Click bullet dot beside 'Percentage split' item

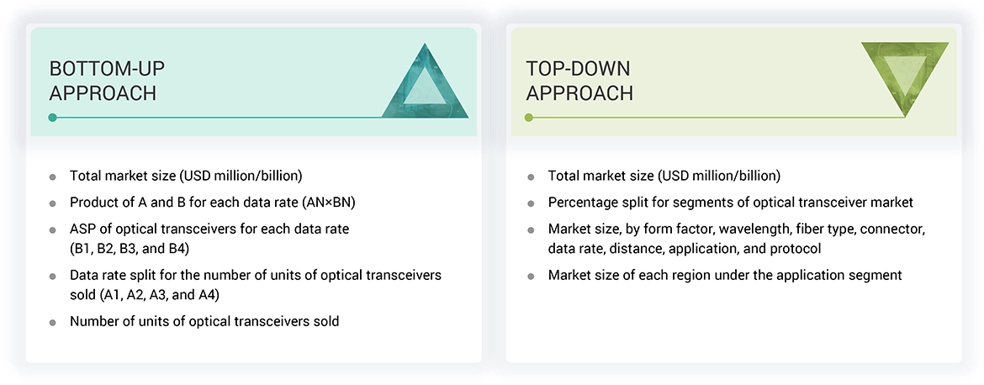click(x=531, y=203)
